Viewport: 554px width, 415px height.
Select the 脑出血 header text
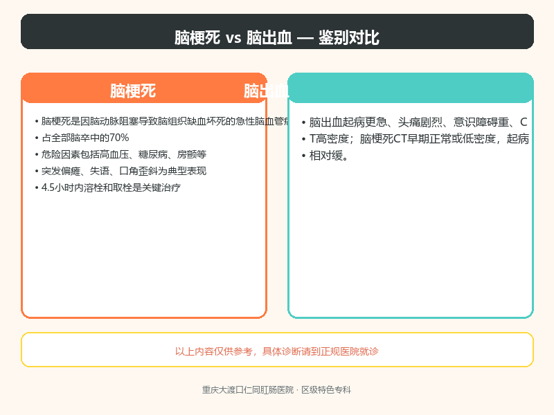267,91
